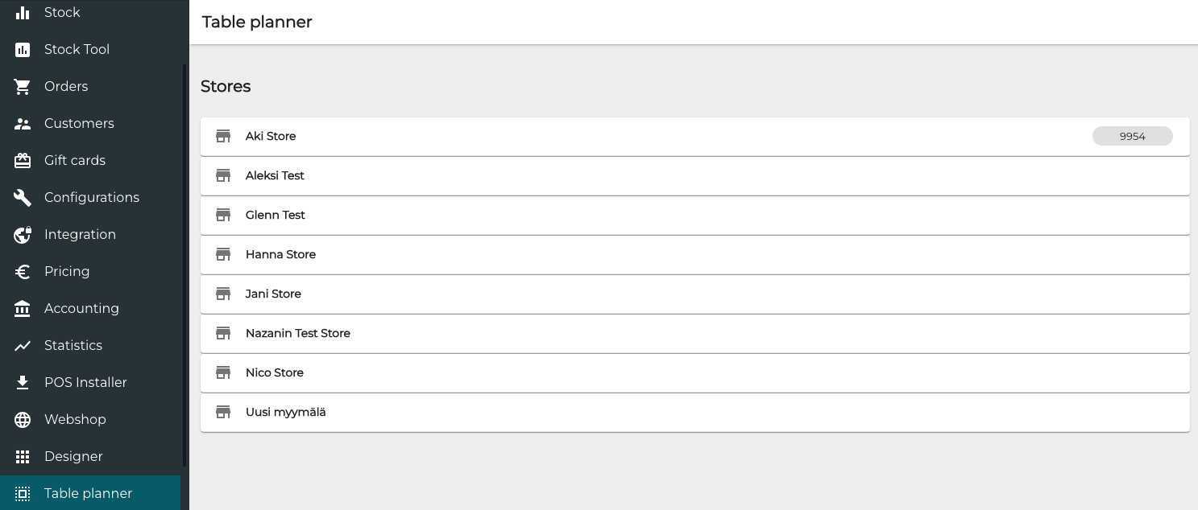Viewport: 1198px width, 510px height.
Task: Click the Integration globe-lock icon
Action: click(23, 234)
